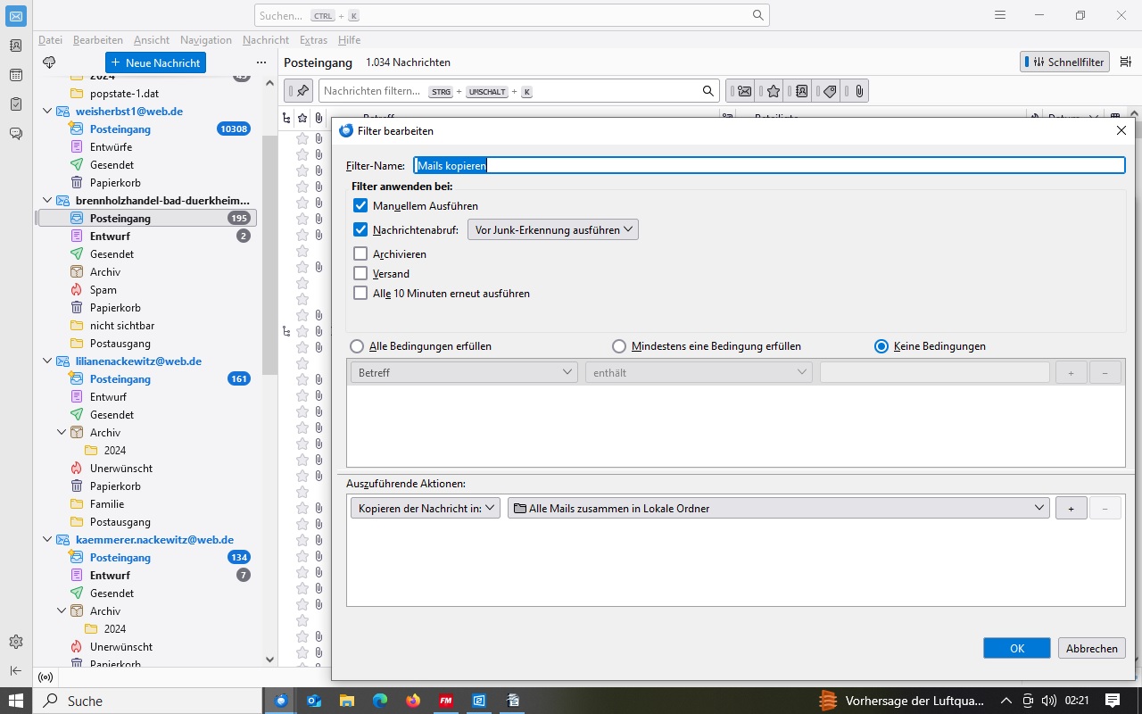This screenshot has height=714, width=1142.
Task: Filter by starred messages icon
Action: pos(774,91)
